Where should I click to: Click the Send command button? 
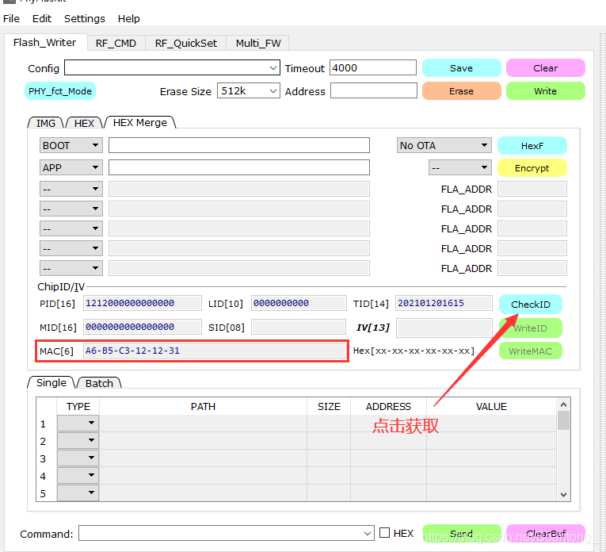462,534
